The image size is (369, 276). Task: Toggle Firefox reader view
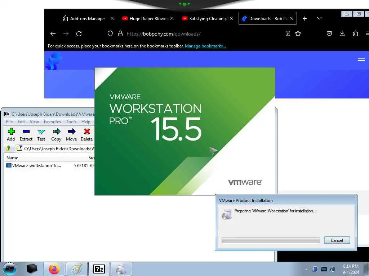pos(288,33)
